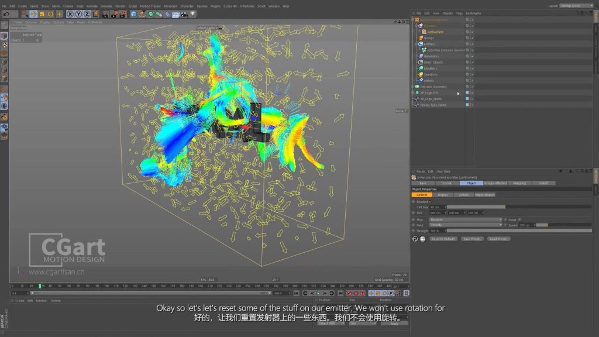Toggle the Invert checkbox
Image resolution: width=599 pixels, height=337 pixels.
coord(519,220)
